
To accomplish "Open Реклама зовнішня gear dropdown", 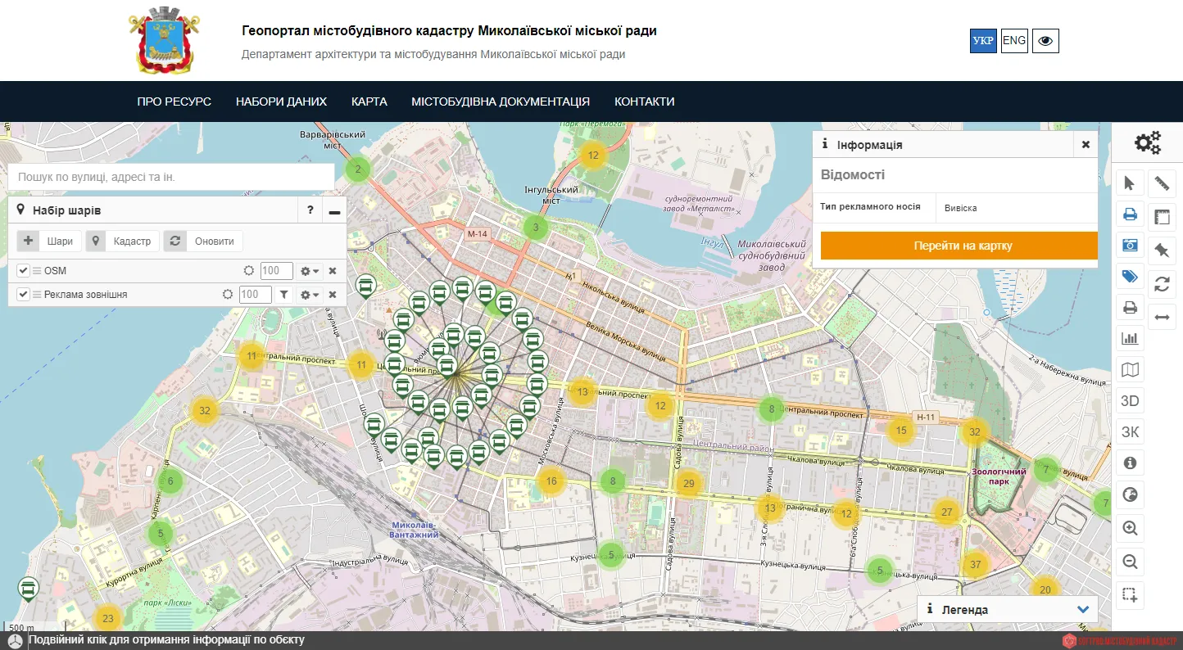I will tap(310, 295).
